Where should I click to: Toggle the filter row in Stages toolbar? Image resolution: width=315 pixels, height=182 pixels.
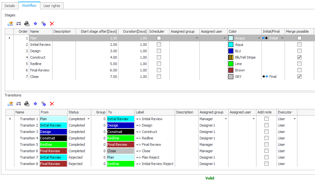coord(10,24)
